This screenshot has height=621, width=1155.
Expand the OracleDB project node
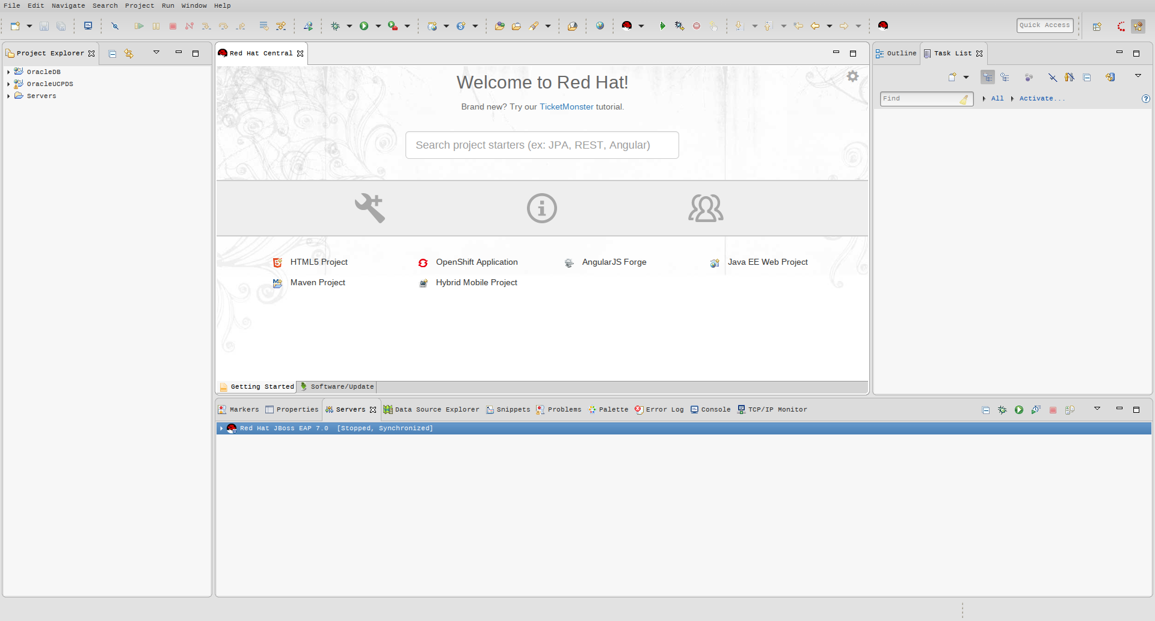pyautogui.click(x=8, y=72)
